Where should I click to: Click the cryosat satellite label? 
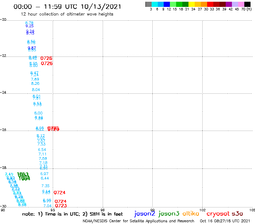click(x=218, y=214)
